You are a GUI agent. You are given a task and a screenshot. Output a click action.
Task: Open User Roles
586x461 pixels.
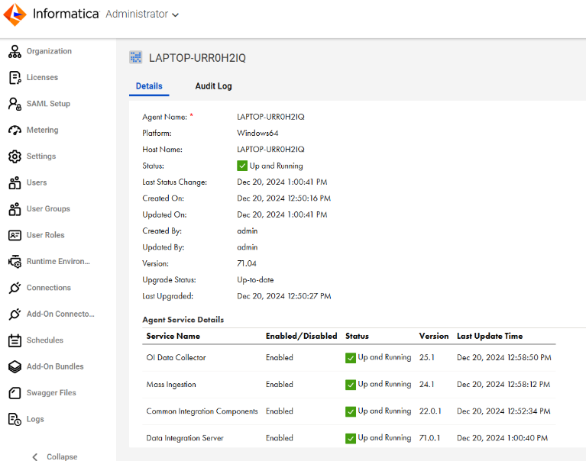[x=45, y=235]
